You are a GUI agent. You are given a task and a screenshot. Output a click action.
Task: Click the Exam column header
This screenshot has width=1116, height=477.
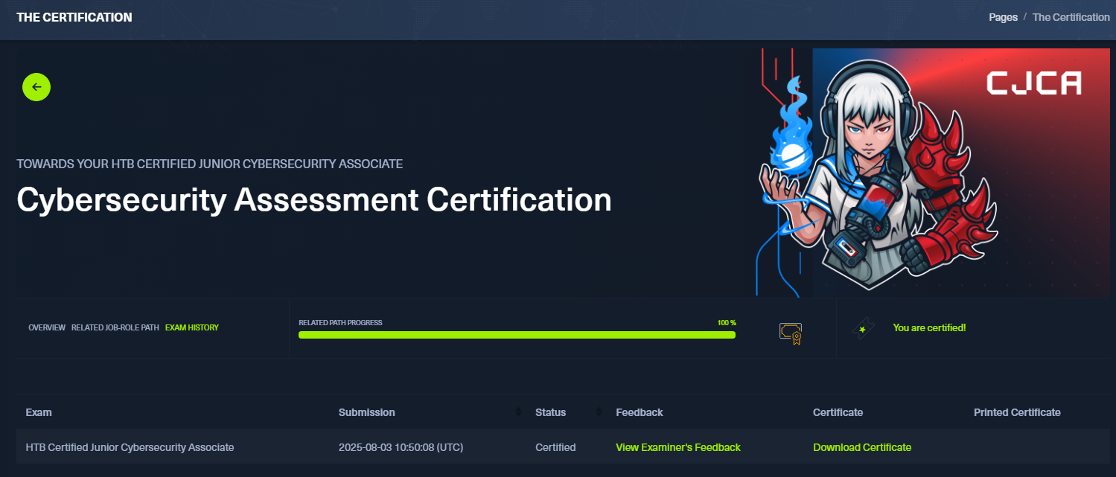click(x=39, y=412)
